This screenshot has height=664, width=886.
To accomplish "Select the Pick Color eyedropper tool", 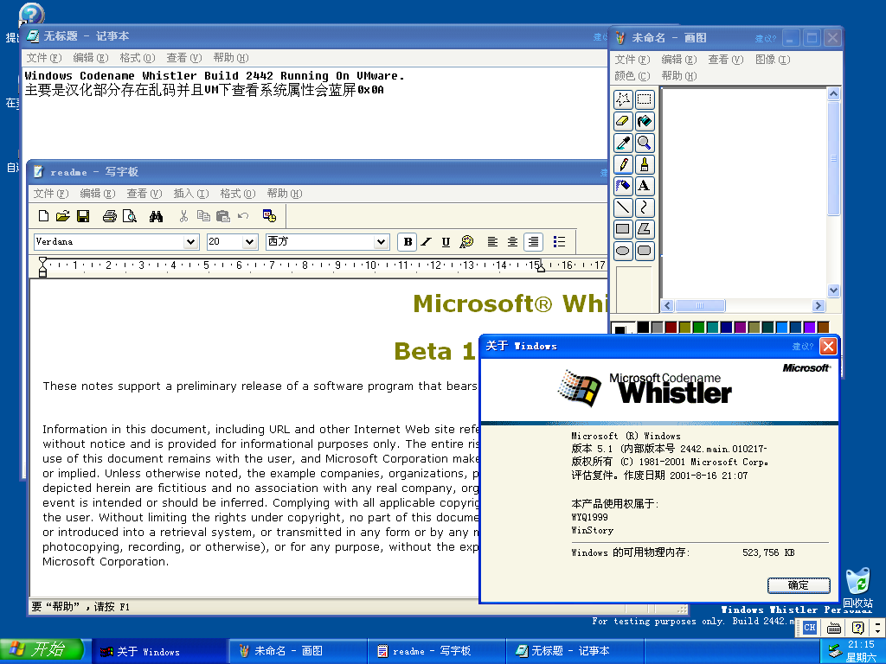I will tap(623, 143).
